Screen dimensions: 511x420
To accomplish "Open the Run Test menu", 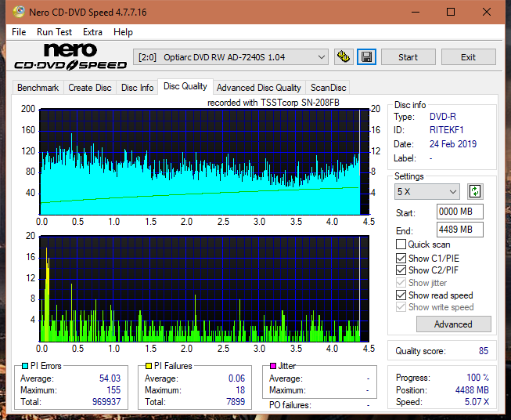I will (55, 32).
